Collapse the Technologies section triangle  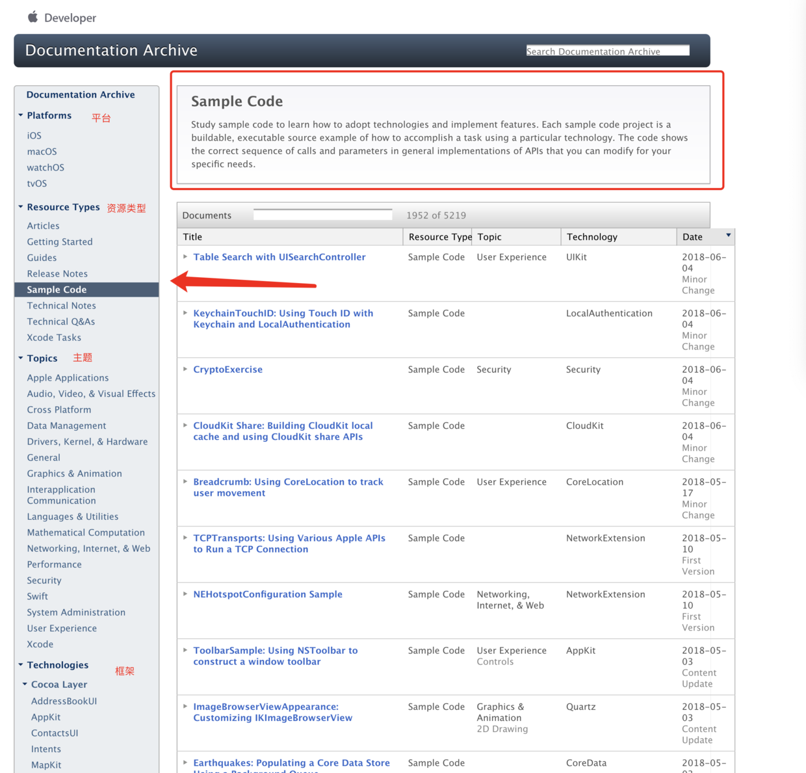21,664
